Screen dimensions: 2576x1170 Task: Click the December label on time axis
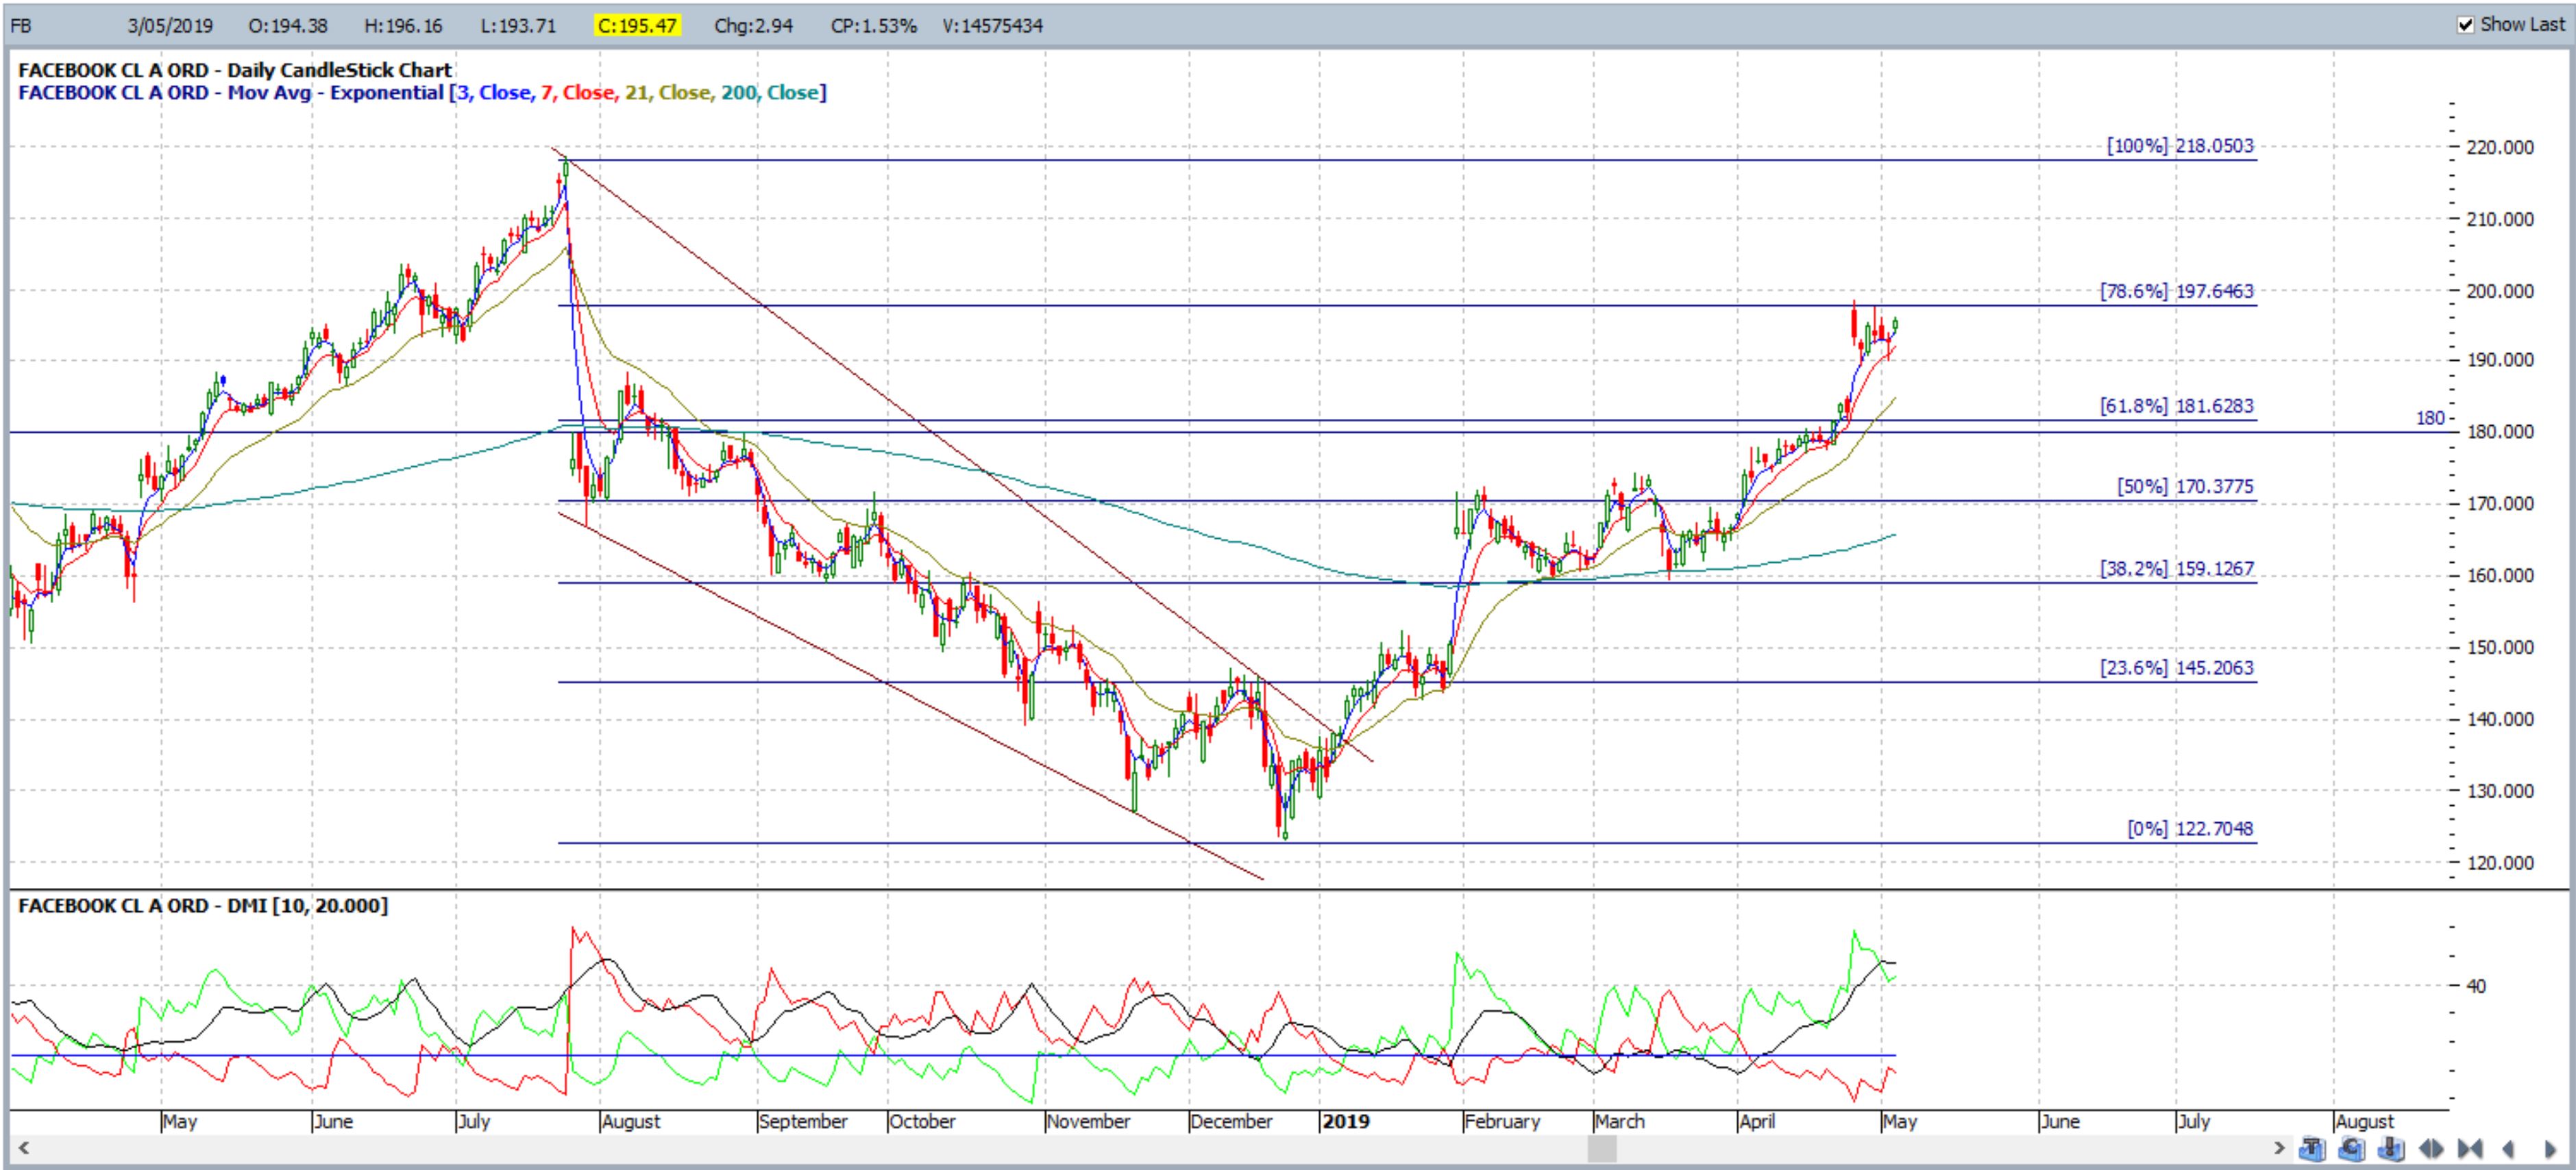tap(1232, 1122)
